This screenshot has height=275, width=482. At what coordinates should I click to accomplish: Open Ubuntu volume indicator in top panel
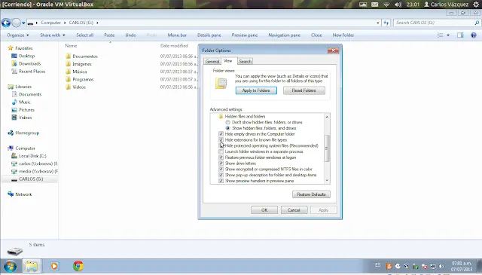(398, 5)
